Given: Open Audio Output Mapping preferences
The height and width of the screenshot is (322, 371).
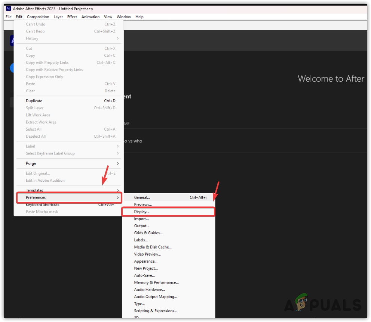Looking at the screenshot, I should click(168, 297).
